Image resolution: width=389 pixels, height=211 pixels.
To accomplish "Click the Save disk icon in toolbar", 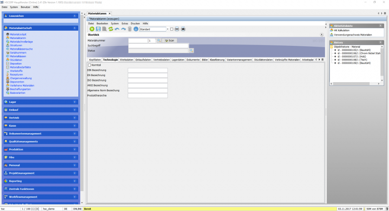I will [98, 29].
